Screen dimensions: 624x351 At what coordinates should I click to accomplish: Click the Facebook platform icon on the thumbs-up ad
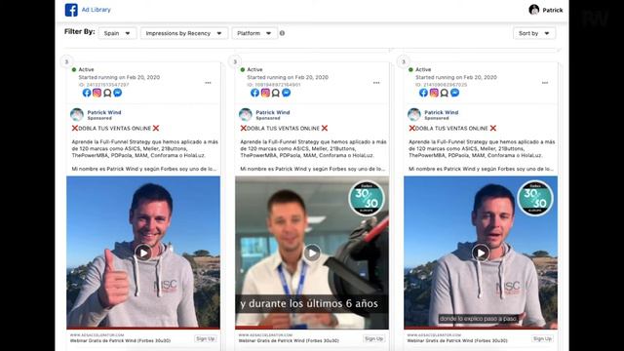coord(87,93)
